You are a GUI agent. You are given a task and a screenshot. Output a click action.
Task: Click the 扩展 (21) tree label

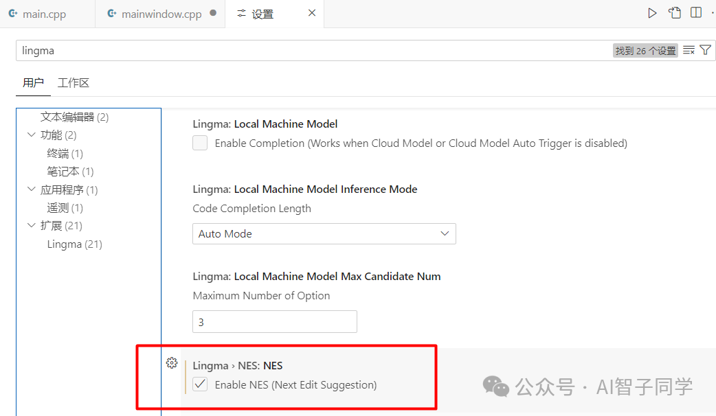(x=61, y=226)
